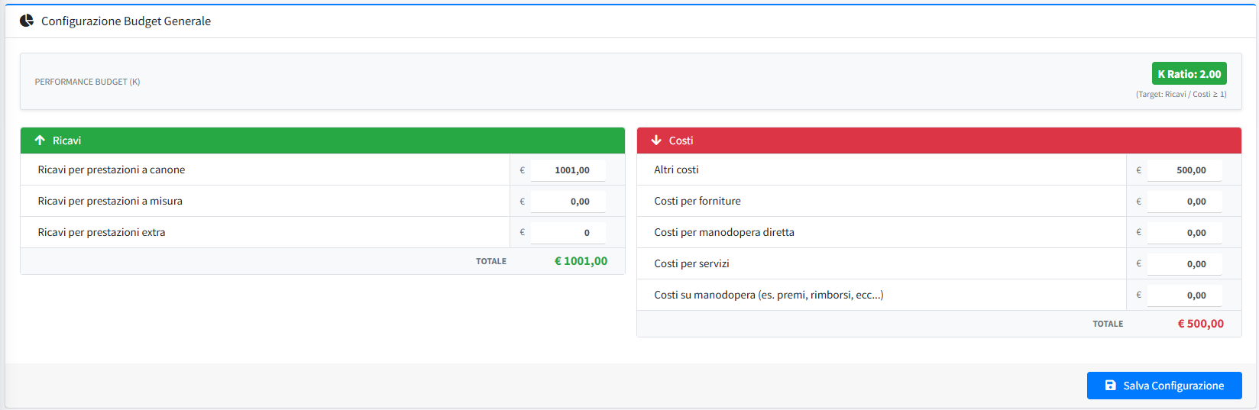Click the euro symbol beside Ricavi a canone

coord(522,170)
